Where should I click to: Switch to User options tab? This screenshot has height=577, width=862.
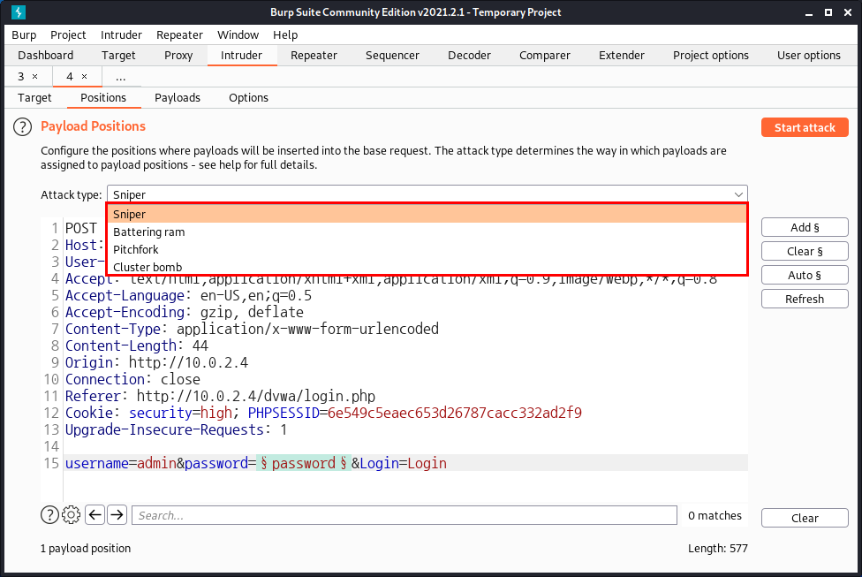coord(809,56)
